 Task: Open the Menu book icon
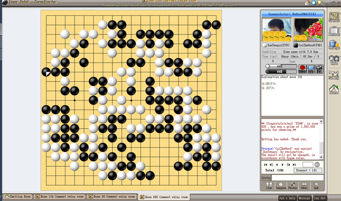tap(304, 186)
